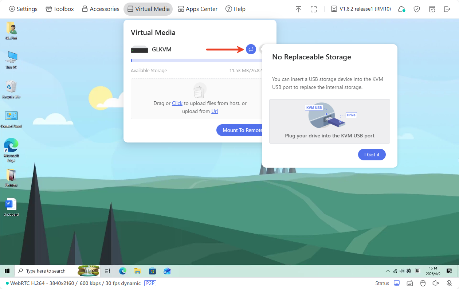Open the cloud connection status icon
The height and width of the screenshot is (289, 459).
pos(401,9)
